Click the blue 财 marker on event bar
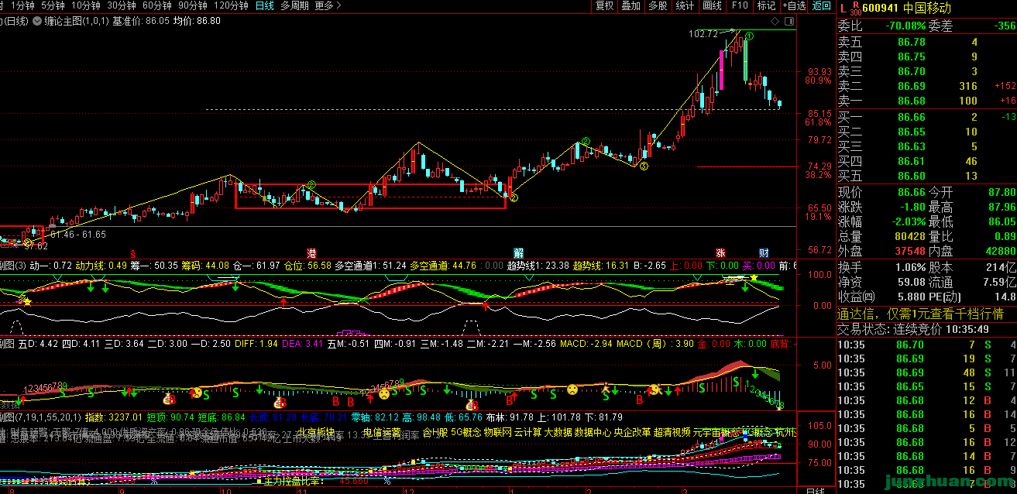Viewport: 1017px width, 494px height. (x=764, y=253)
